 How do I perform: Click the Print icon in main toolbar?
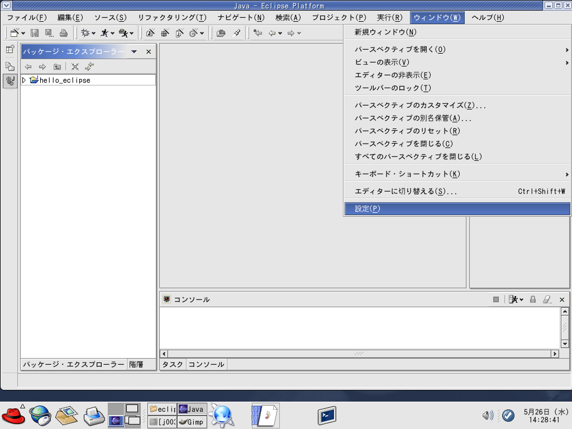click(64, 33)
